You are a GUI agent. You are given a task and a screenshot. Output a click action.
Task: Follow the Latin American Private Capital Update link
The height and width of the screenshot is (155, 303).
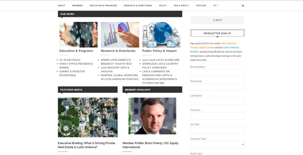point(213,45)
